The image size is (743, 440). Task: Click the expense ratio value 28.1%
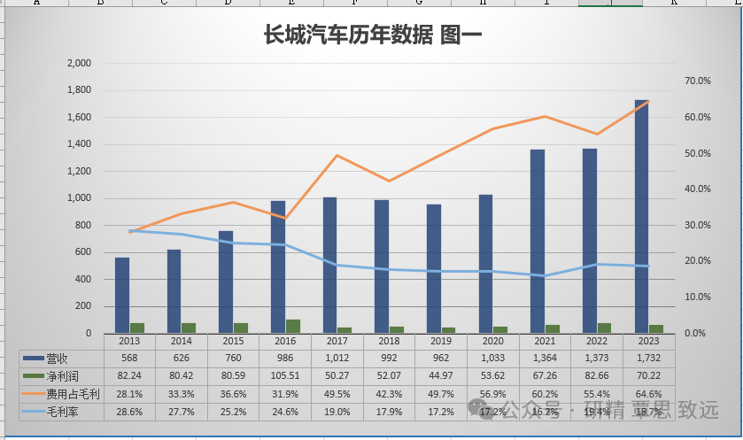pos(129,394)
